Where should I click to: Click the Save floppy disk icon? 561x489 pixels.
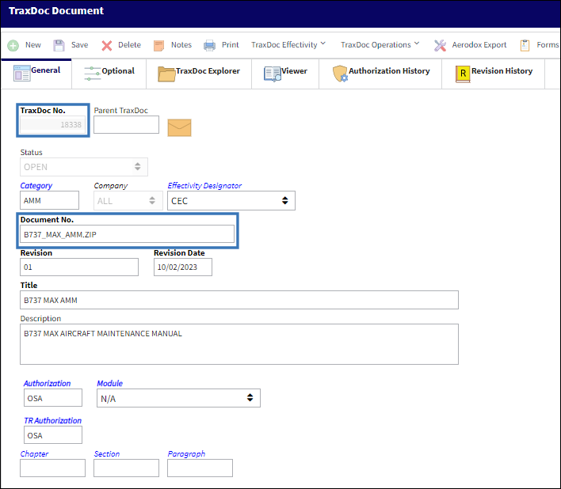click(x=59, y=46)
